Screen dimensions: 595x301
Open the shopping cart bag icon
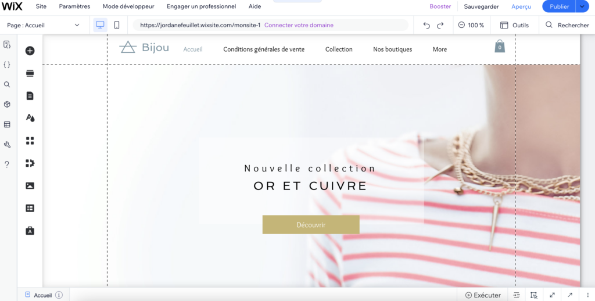point(500,46)
